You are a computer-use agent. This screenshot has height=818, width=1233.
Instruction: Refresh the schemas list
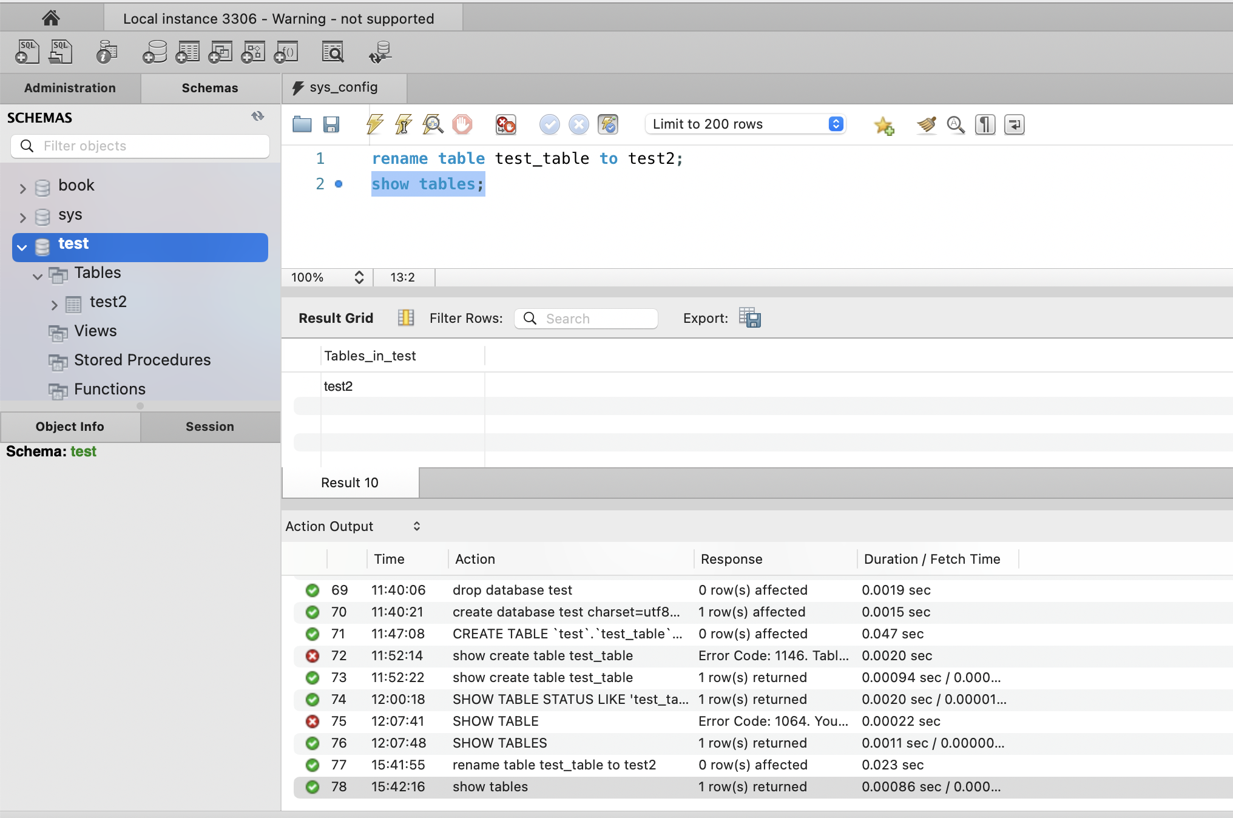pyautogui.click(x=257, y=117)
